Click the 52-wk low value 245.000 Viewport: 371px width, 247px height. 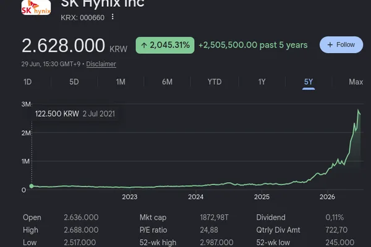click(339, 242)
